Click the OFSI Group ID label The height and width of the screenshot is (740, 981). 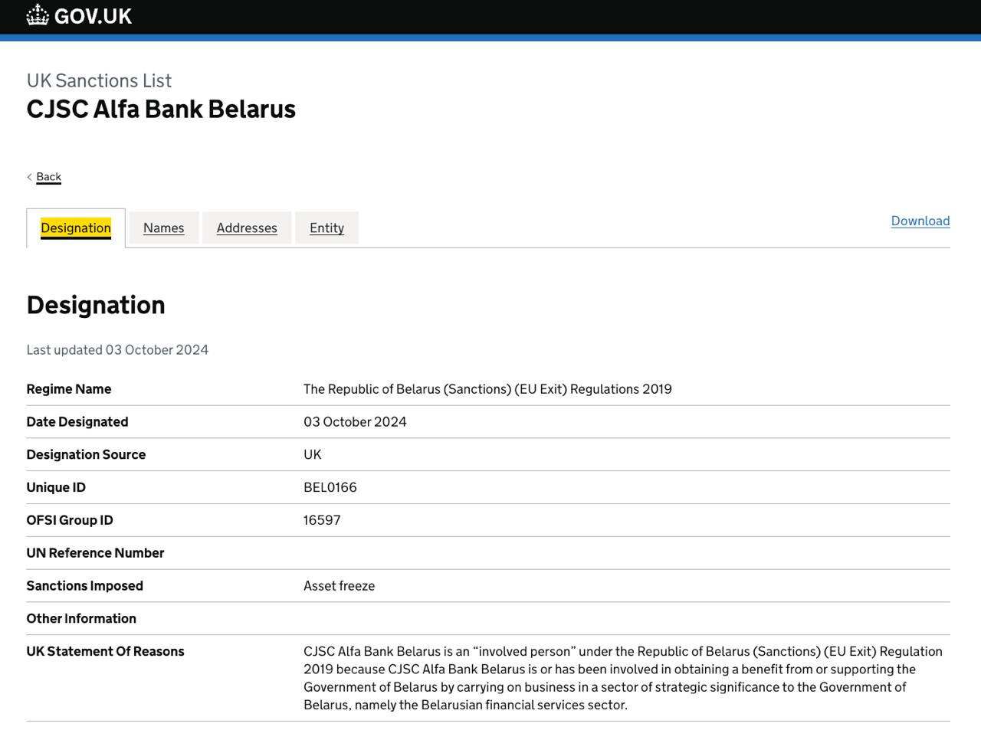pyautogui.click(x=70, y=520)
